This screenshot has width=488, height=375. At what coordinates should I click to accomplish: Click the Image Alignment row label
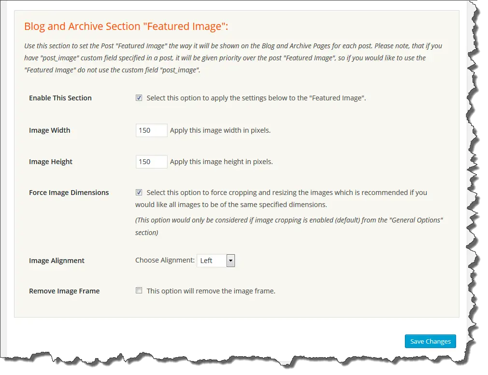57,260
